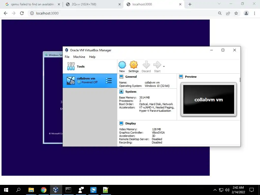Switch to Chrome in the taskbar

coord(44,190)
